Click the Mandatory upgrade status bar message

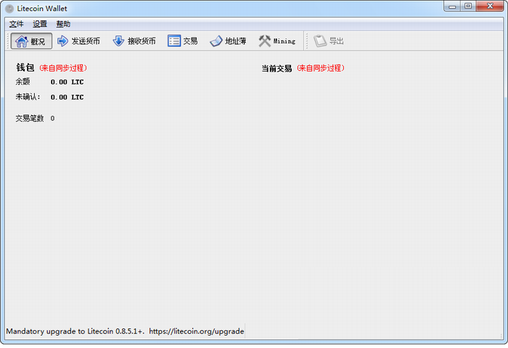coord(125,331)
